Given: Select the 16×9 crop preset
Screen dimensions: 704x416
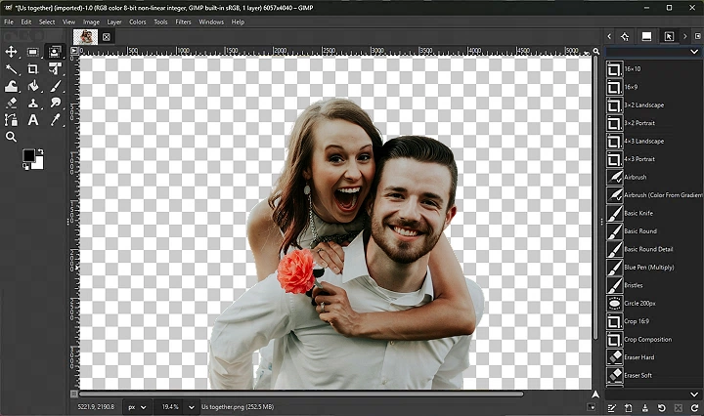Looking at the screenshot, I should (633, 87).
